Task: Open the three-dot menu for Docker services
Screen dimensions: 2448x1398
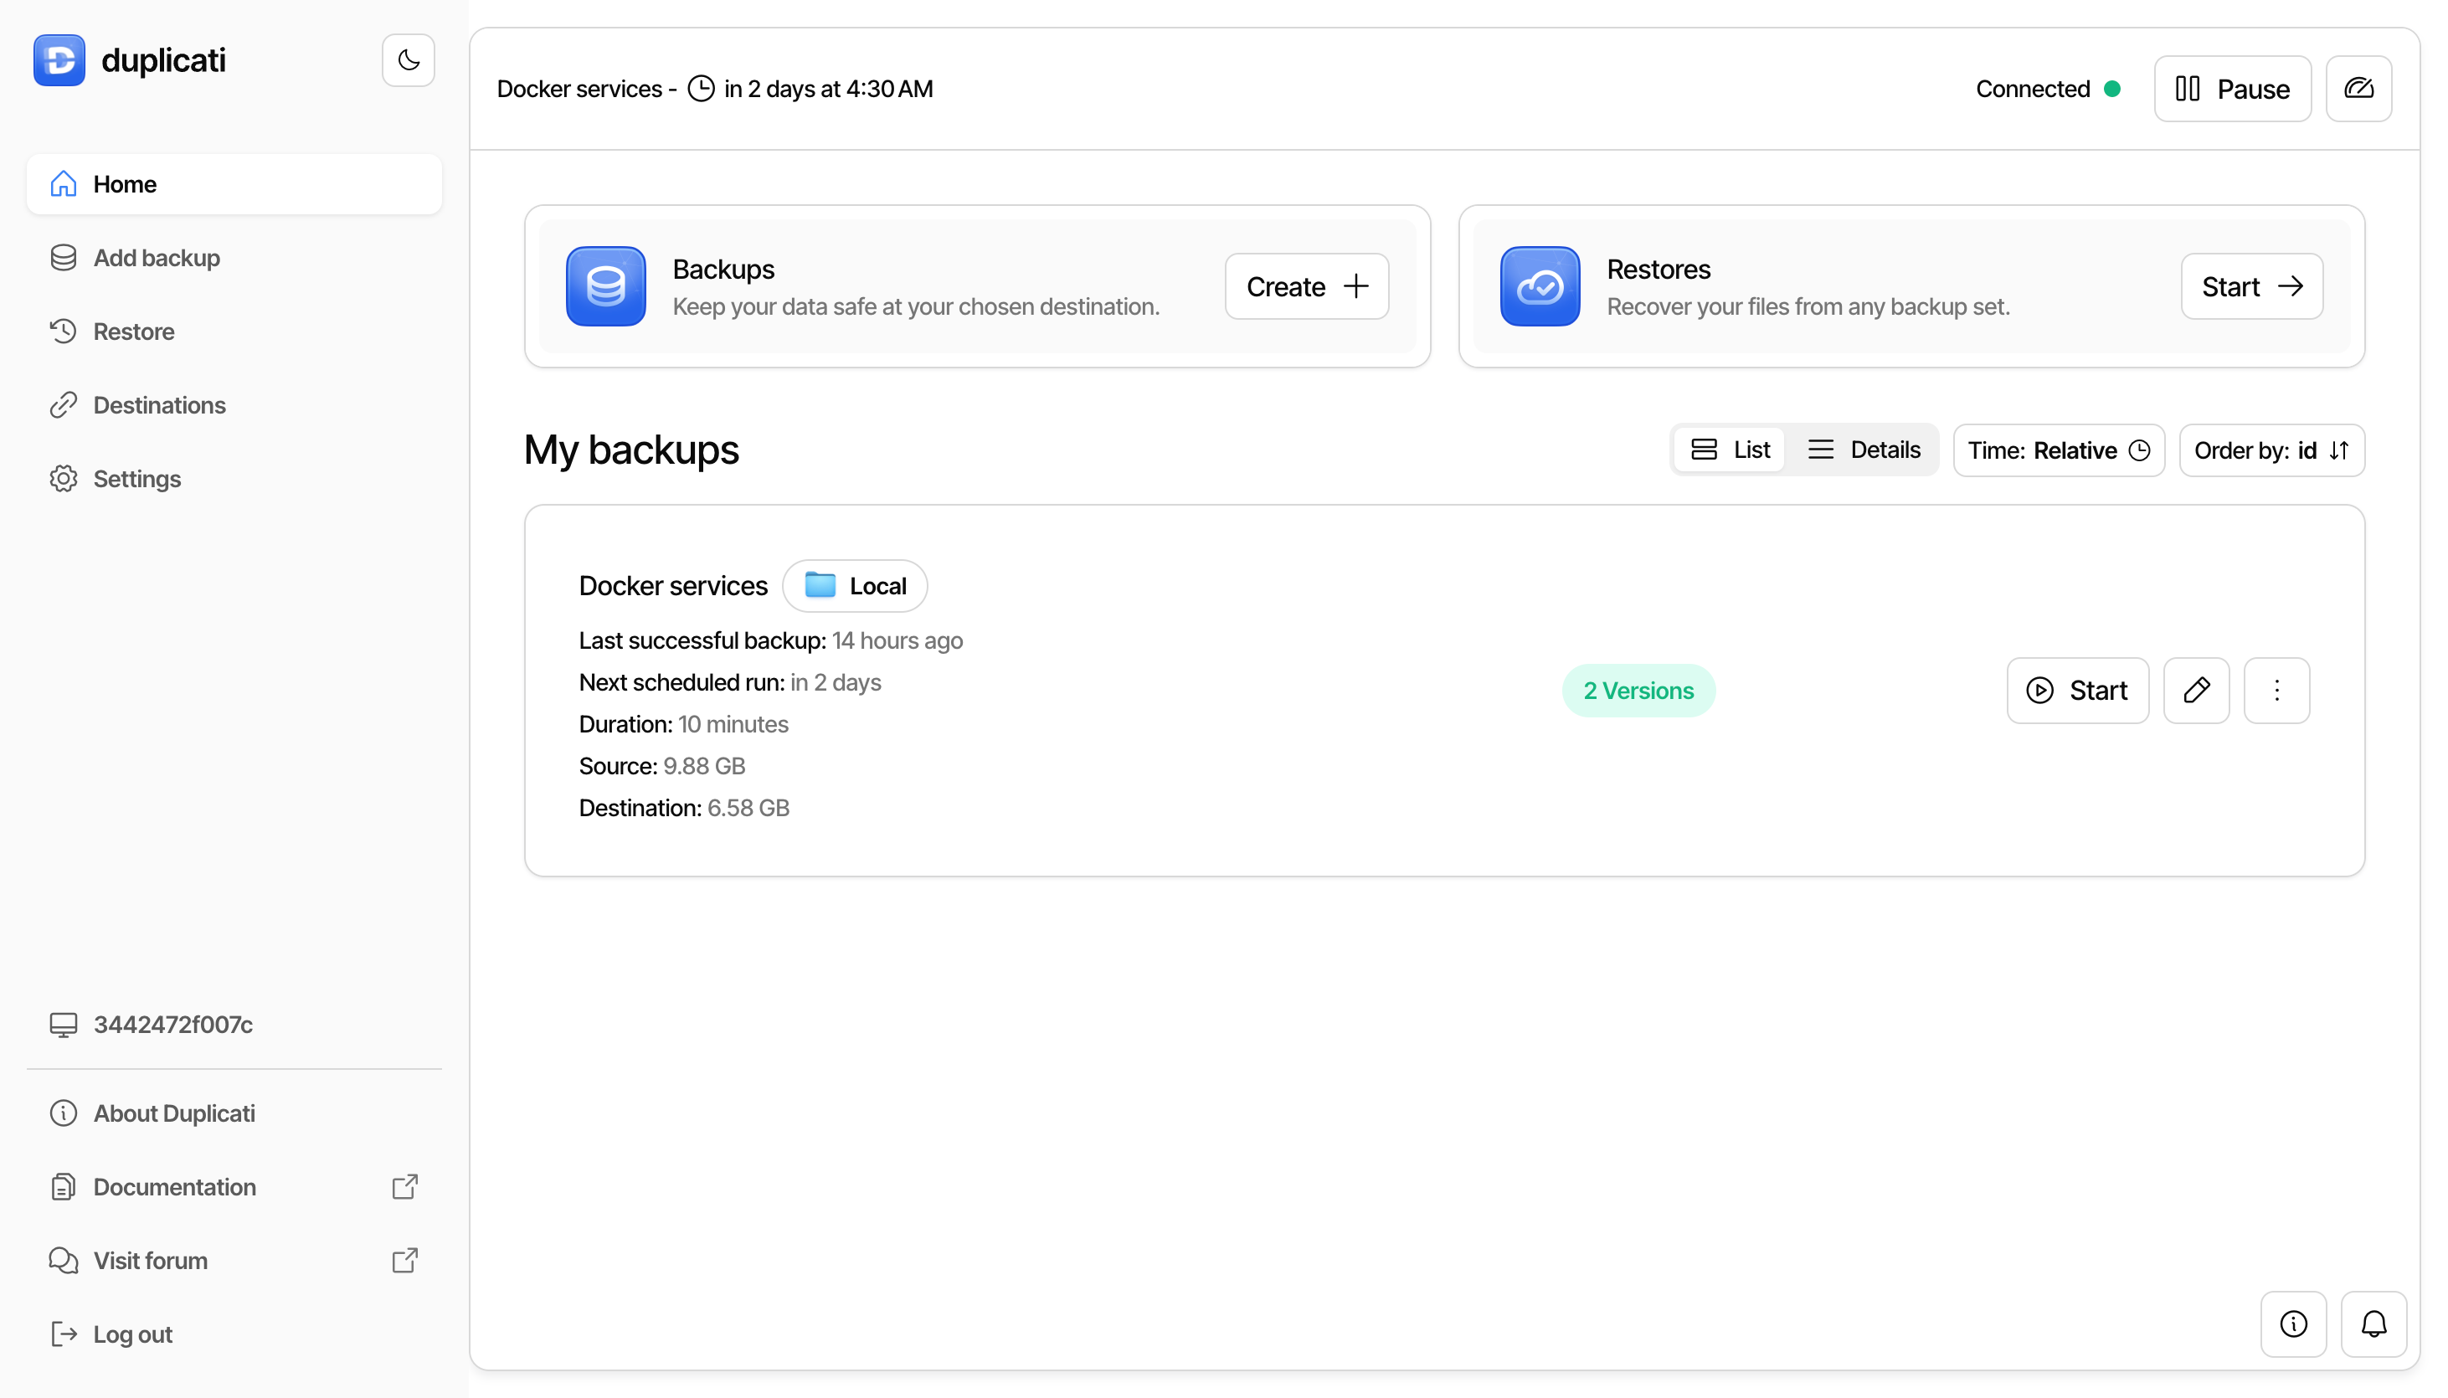Action: coord(2276,691)
